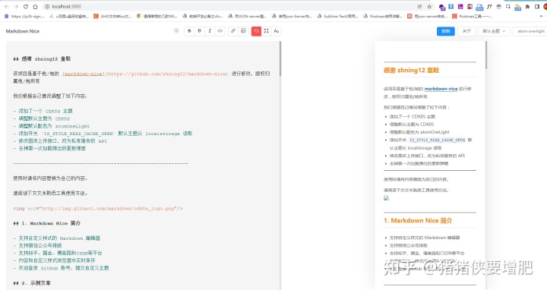The image size is (547, 290).
Task: Click the blue 复制 copy button
Action: (x=446, y=31)
